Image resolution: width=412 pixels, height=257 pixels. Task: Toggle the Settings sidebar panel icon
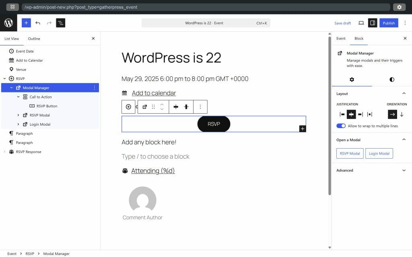[x=373, y=23]
